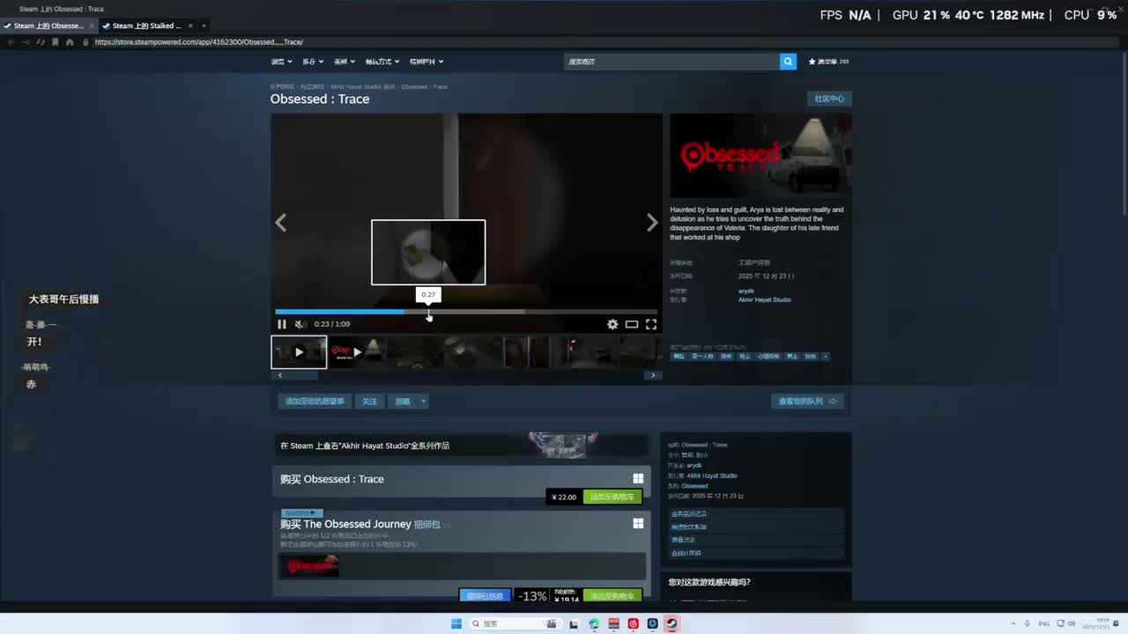This screenshot has width=1128, height=634.
Task: Click the Akhir Hayat Studio breadcrumb link
Action: pos(362,86)
